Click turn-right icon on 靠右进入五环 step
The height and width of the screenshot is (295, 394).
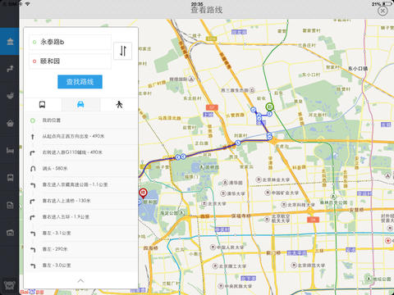[x=33, y=217]
